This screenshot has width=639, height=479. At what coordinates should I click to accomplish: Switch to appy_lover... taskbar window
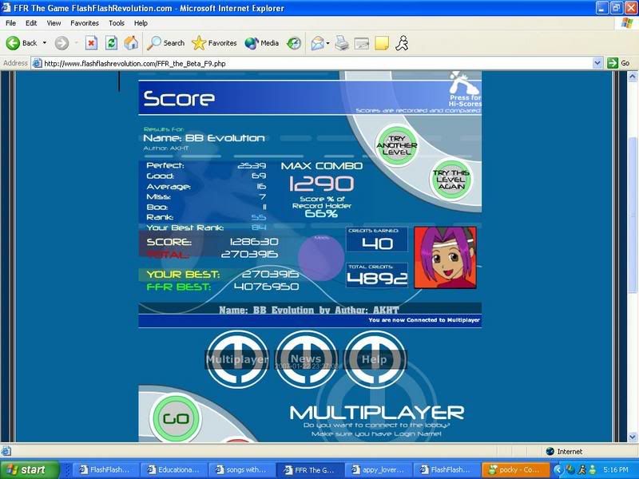click(x=379, y=469)
